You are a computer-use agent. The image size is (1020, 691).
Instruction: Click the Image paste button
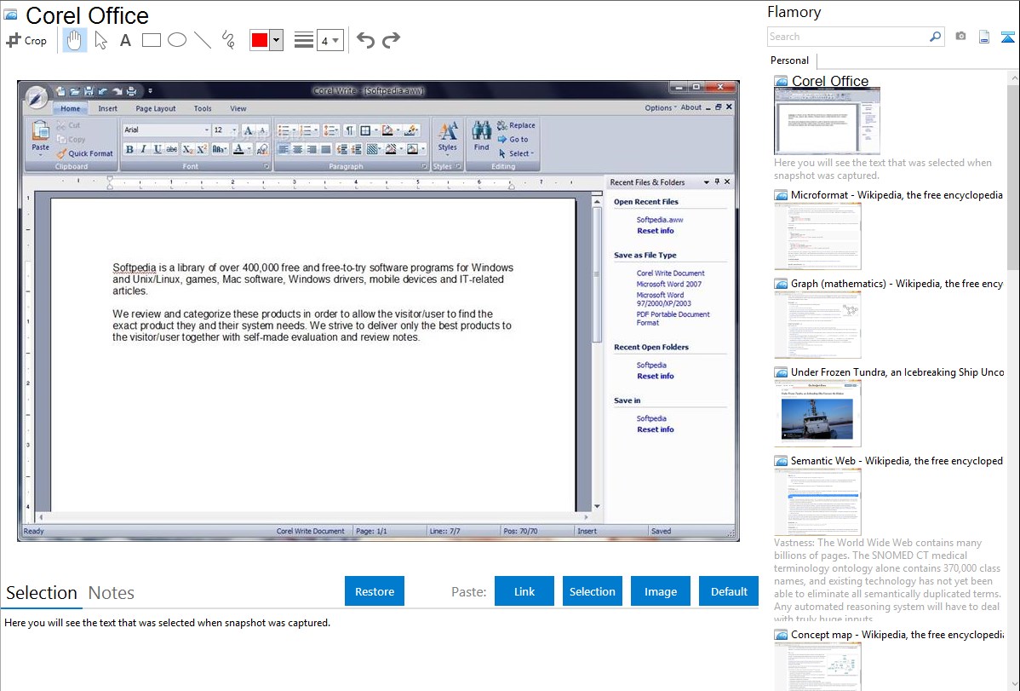pos(660,591)
